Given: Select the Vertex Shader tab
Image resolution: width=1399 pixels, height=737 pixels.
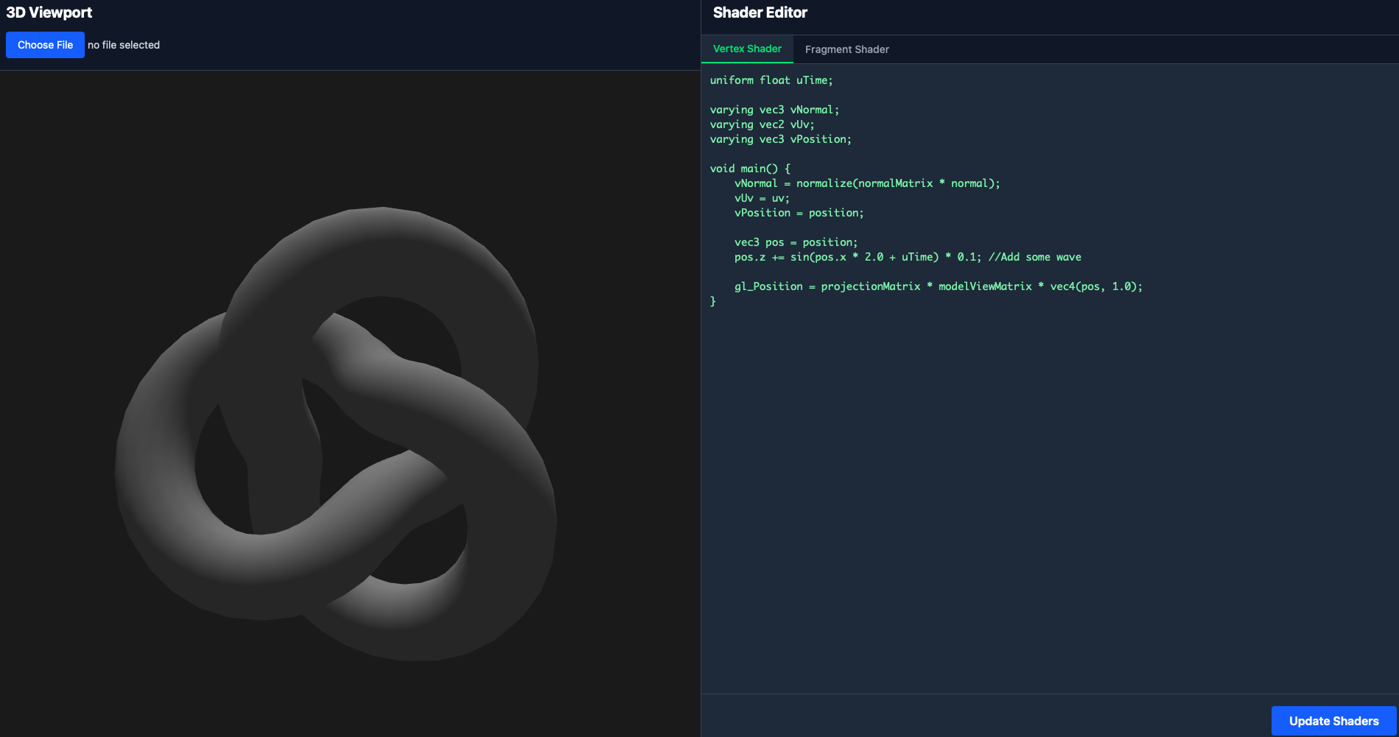Looking at the screenshot, I should pos(747,49).
